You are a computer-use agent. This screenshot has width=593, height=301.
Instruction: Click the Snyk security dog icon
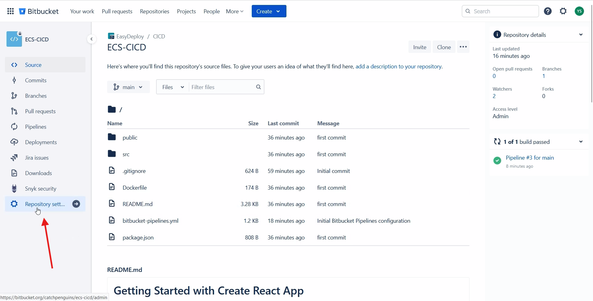pos(14,189)
